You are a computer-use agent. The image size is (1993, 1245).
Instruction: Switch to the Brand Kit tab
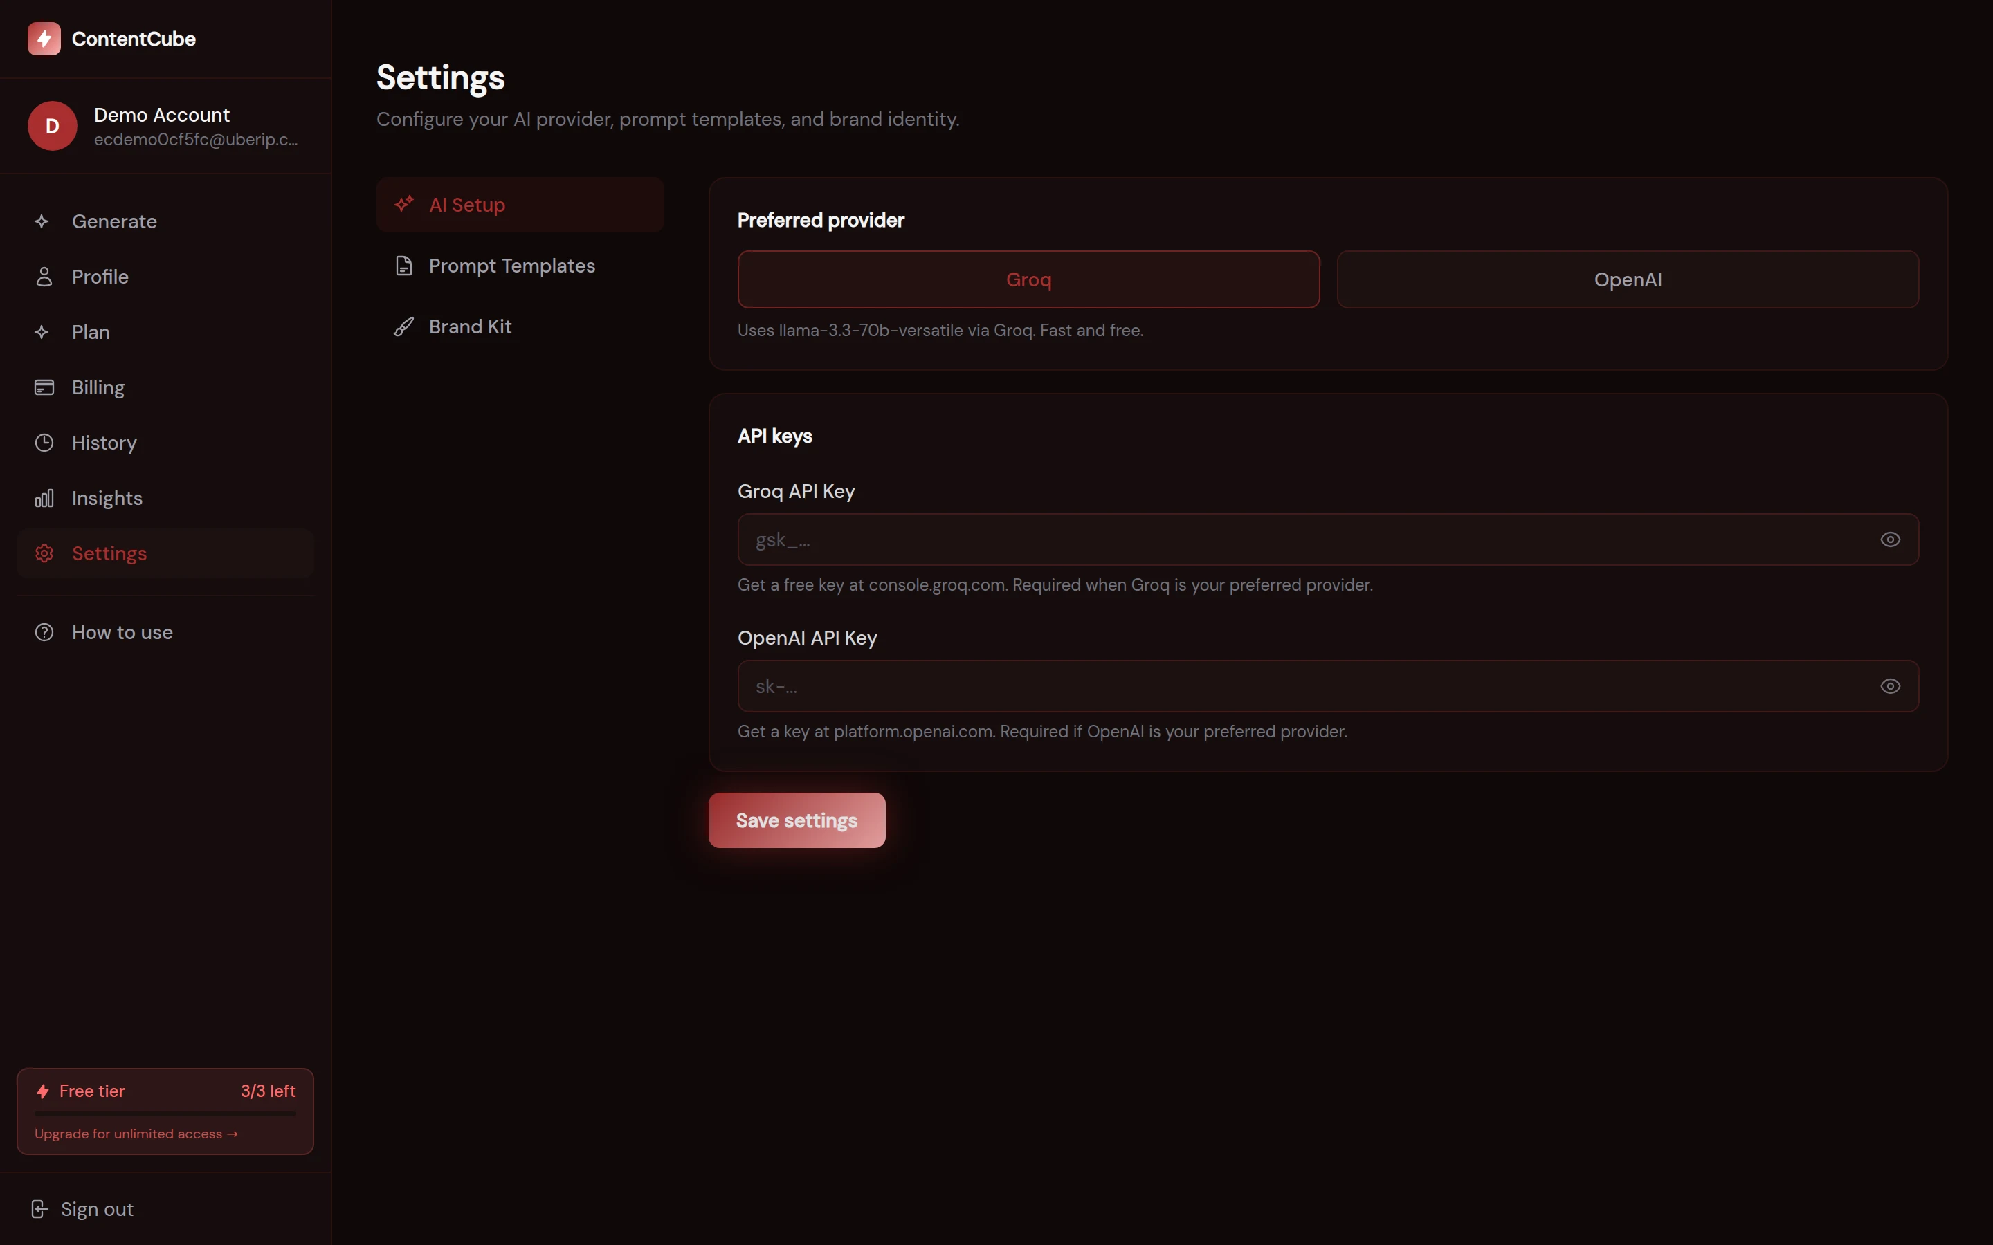[x=520, y=327]
